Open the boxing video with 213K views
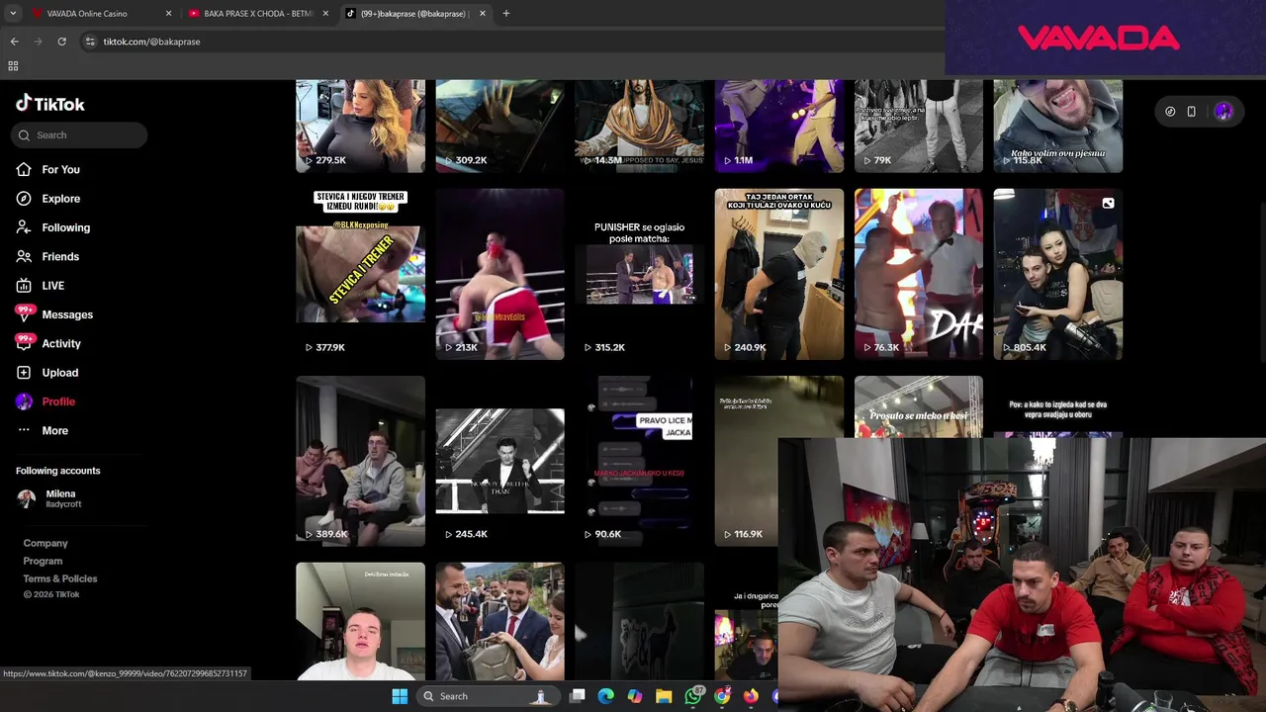The image size is (1266, 712). (x=499, y=274)
